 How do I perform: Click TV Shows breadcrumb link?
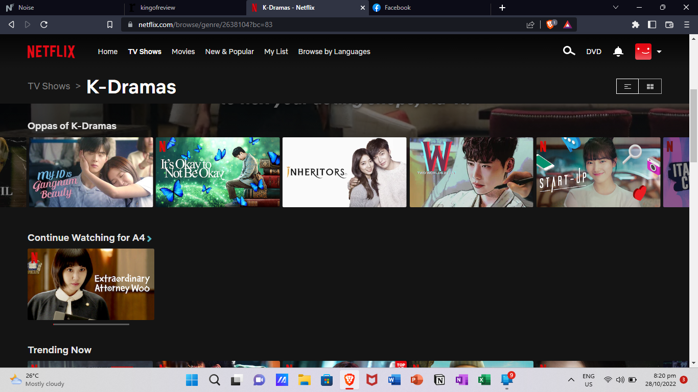pyautogui.click(x=49, y=86)
